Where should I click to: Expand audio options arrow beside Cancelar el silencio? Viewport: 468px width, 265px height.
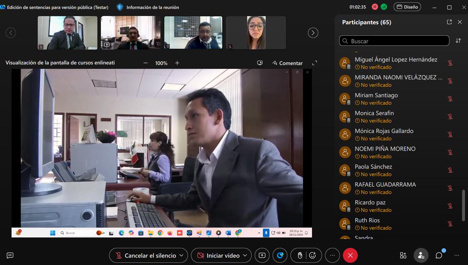[x=181, y=255]
